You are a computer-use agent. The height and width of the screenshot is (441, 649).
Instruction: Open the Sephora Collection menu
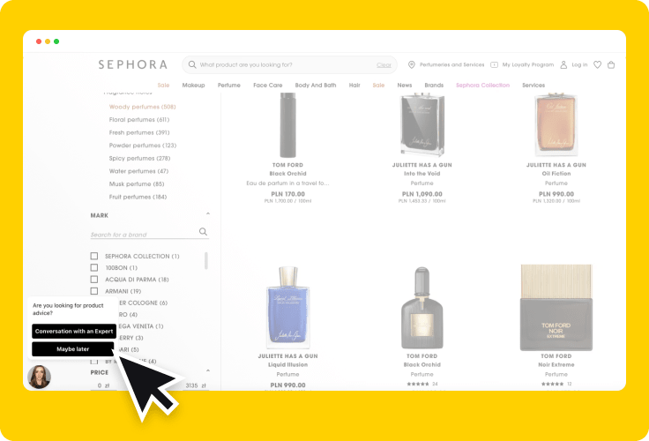482,86
